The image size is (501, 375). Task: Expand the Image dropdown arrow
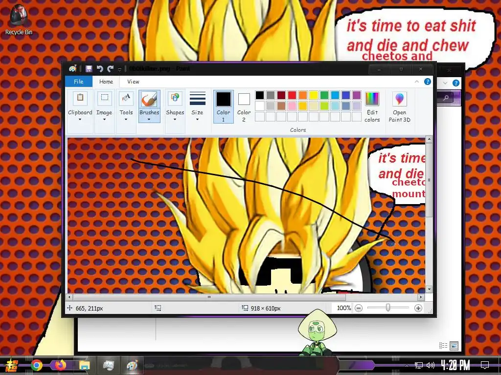click(x=104, y=120)
